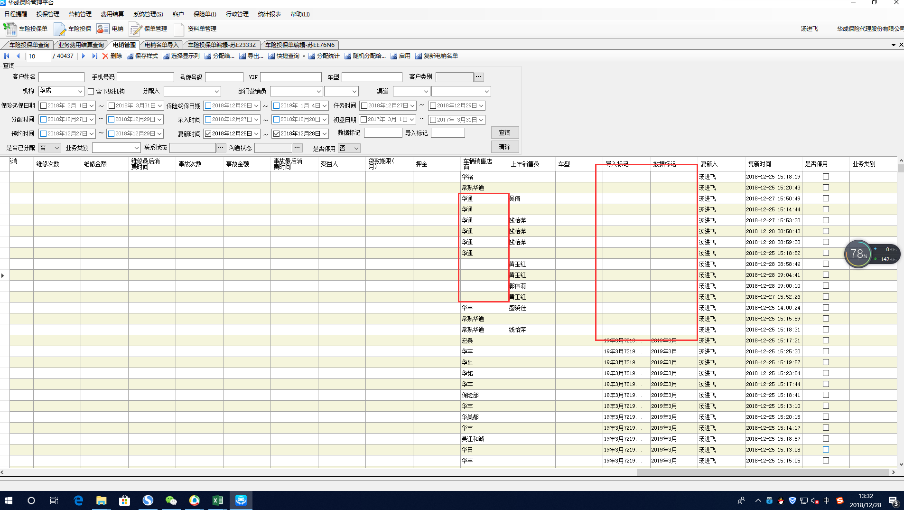Viewport: 904px width, 510px height.
Task: Toggle the 含下级机构 checkbox
Action: [x=91, y=91]
